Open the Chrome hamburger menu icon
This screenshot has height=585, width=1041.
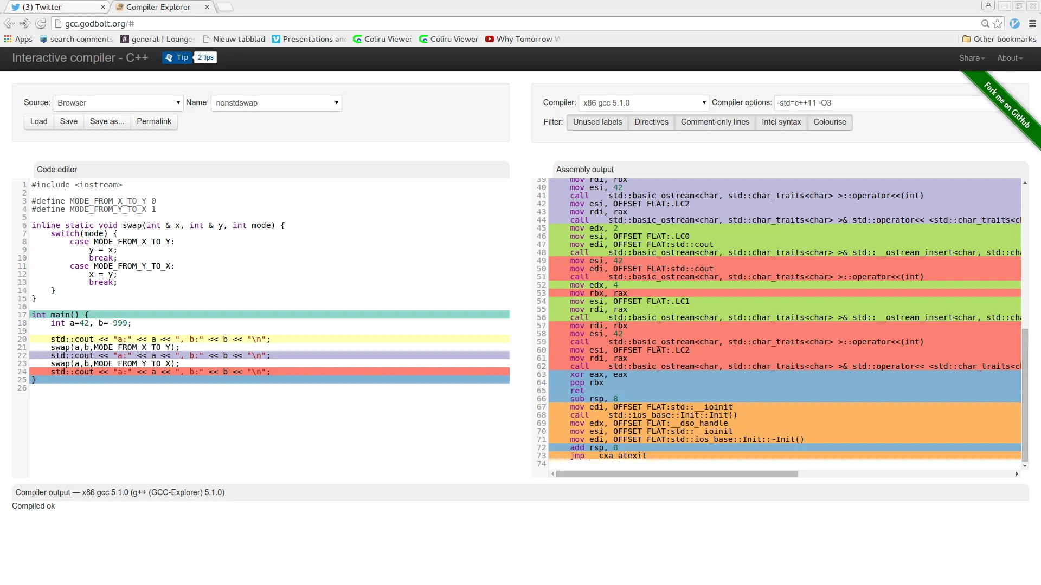1032,23
